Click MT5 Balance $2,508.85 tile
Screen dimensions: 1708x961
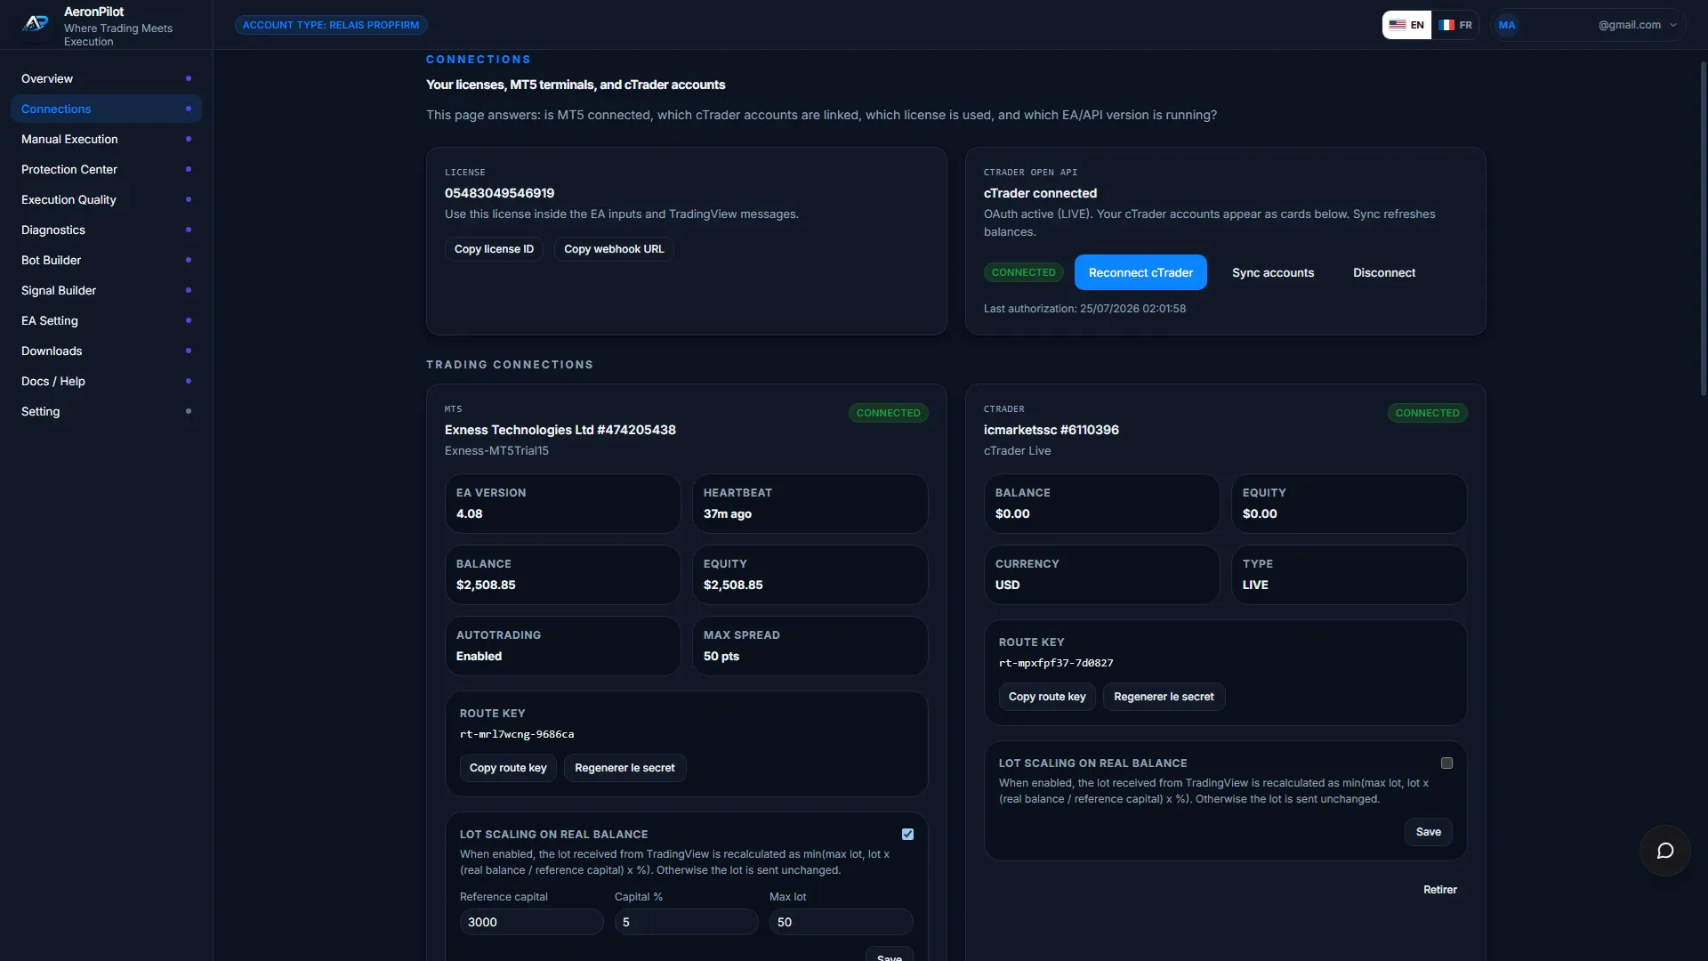point(563,575)
